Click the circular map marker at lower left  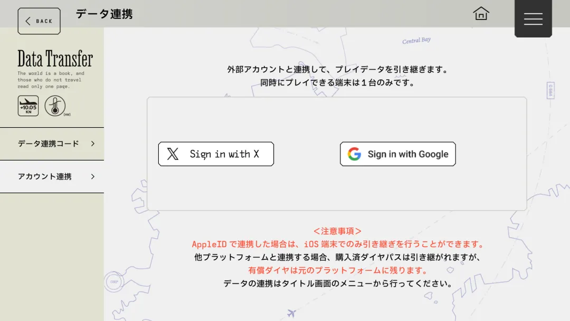113,282
